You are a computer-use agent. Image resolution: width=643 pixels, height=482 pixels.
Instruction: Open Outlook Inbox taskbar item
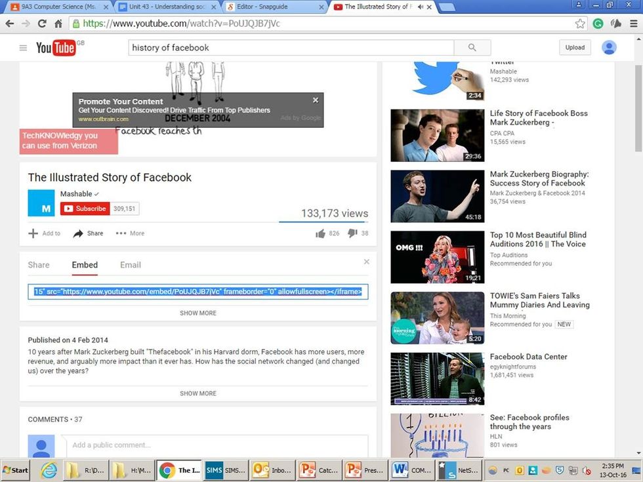click(272, 470)
